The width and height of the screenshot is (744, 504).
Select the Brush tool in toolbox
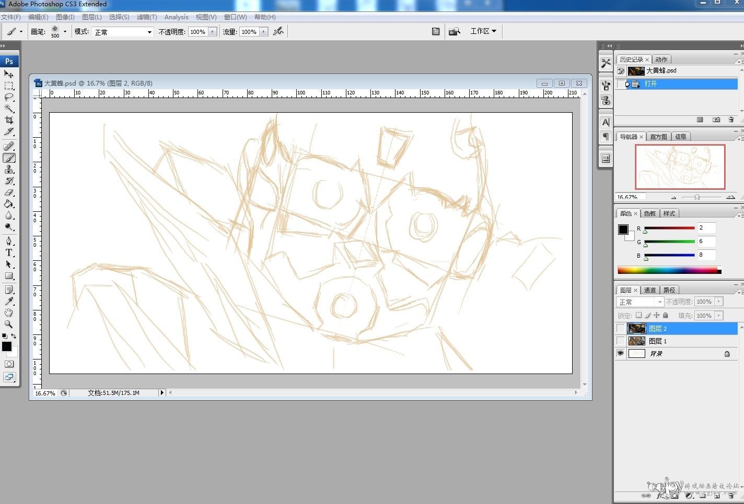(9, 158)
